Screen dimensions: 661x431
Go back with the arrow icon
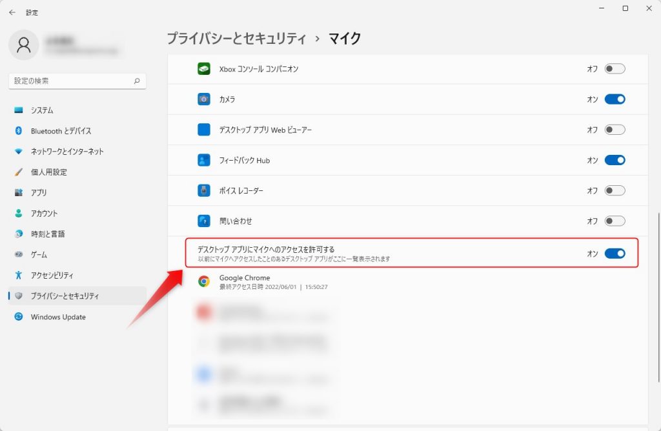12,13
